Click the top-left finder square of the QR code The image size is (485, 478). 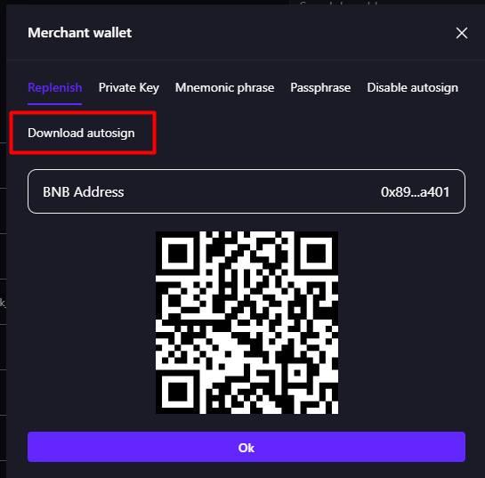coord(178,254)
